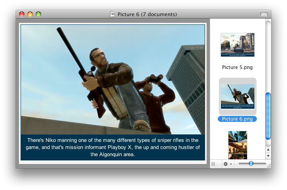The image size is (287, 190).
Task: Click the sidebar resize handle with three bars
Action: (213, 164)
